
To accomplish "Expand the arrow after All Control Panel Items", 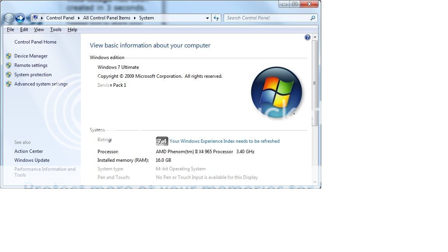I will [x=135, y=18].
